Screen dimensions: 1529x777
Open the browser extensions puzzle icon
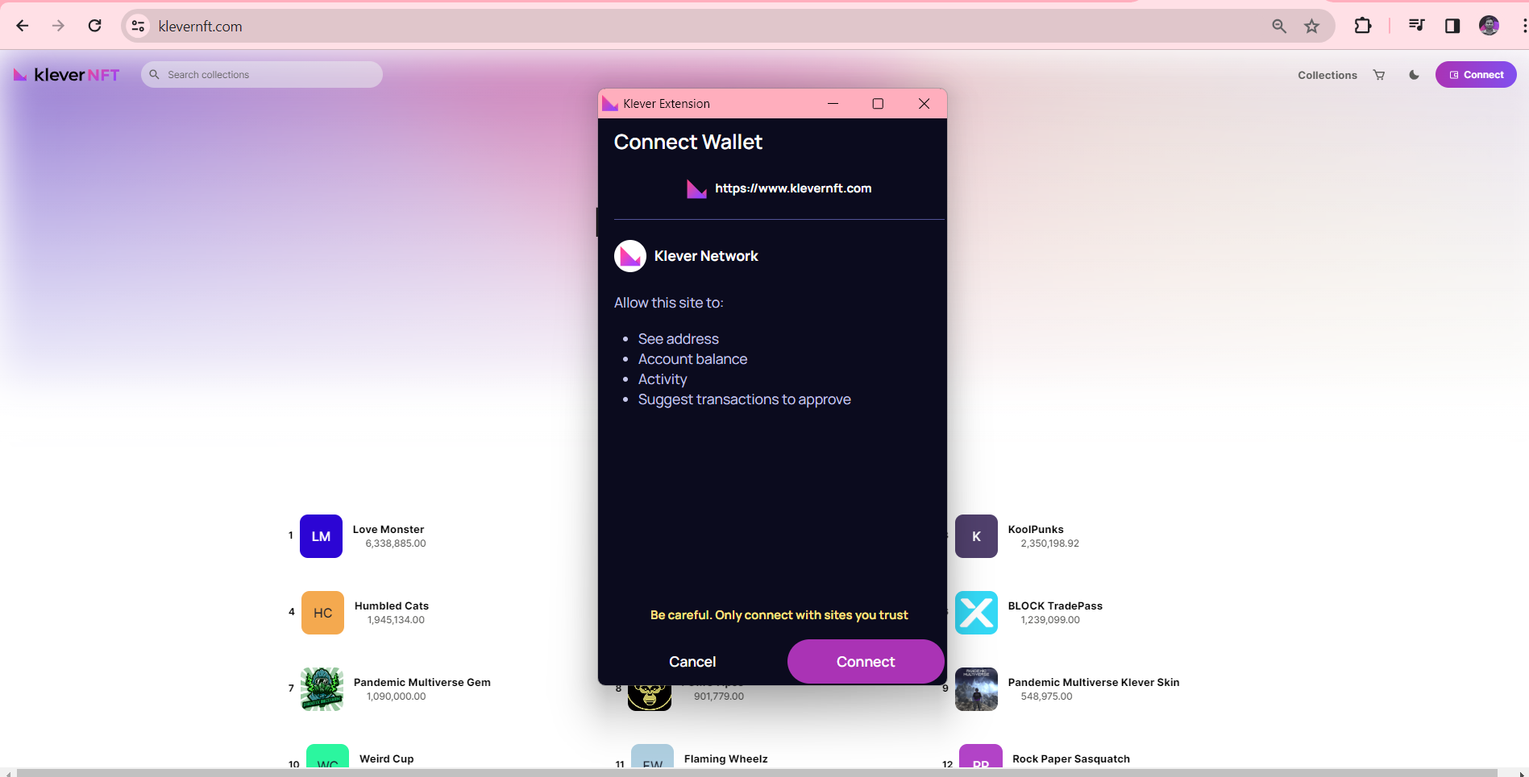pos(1363,26)
